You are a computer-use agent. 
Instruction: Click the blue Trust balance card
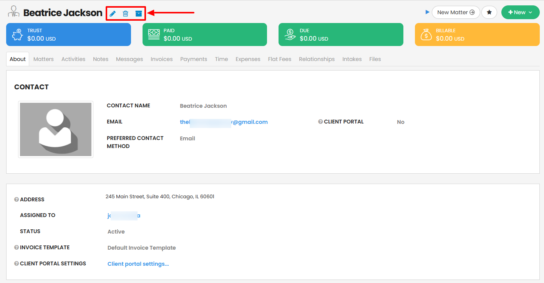click(x=68, y=35)
